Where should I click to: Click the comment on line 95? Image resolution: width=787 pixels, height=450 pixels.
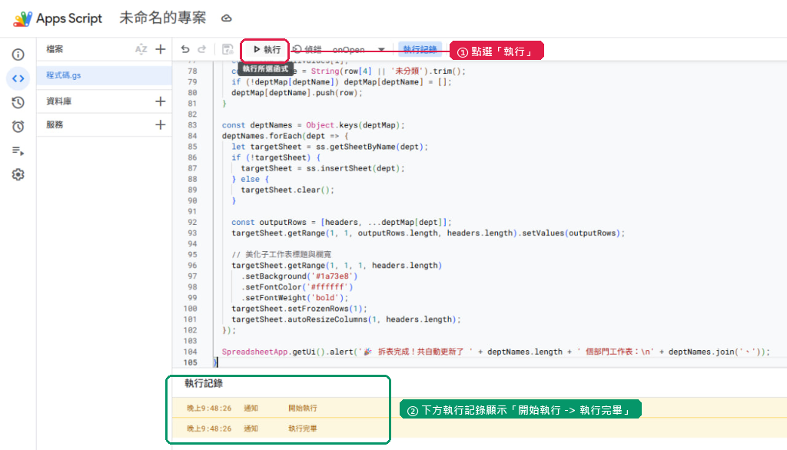coord(281,255)
